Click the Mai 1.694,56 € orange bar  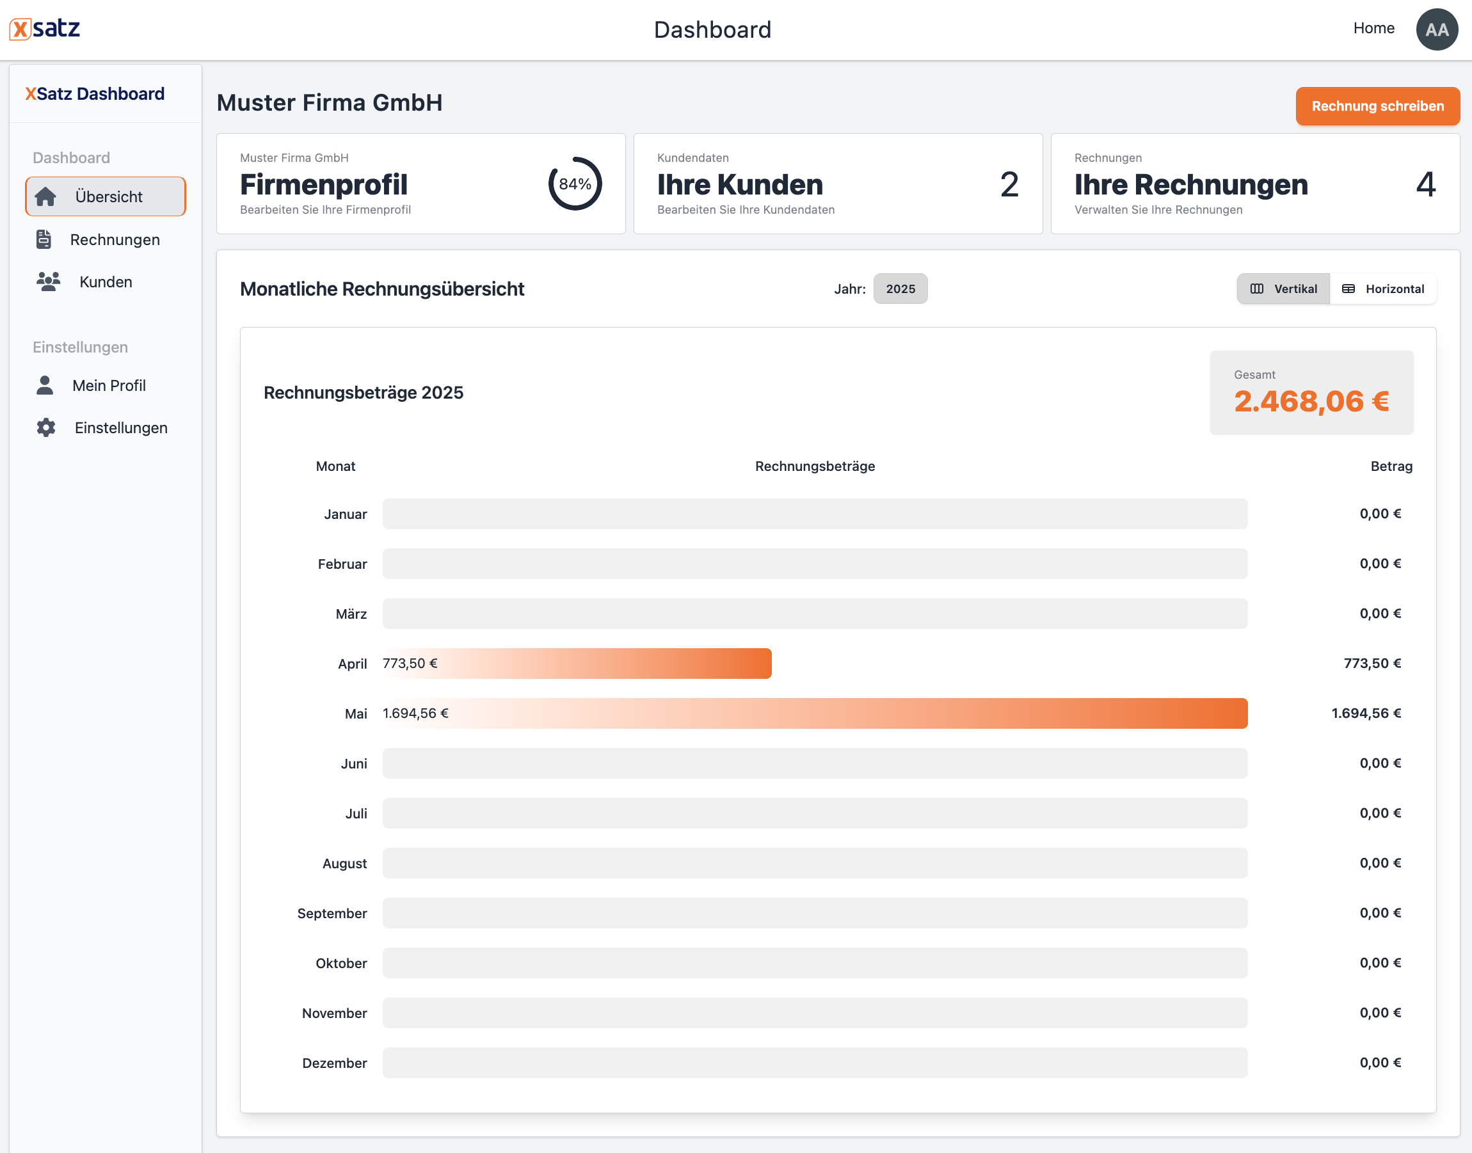[815, 713]
